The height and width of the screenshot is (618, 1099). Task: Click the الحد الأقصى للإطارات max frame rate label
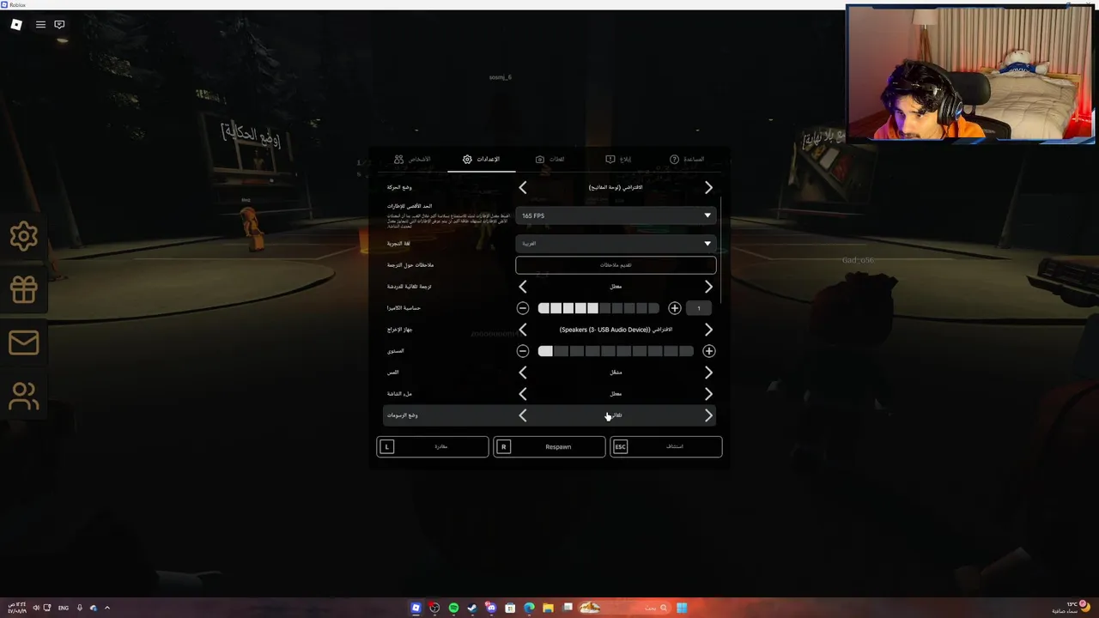(410, 206)
